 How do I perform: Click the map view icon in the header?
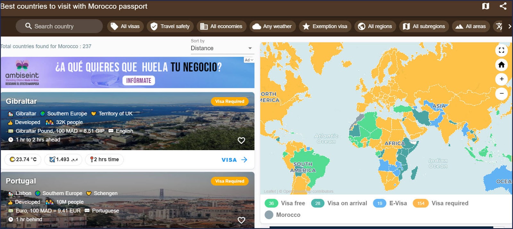485,6
